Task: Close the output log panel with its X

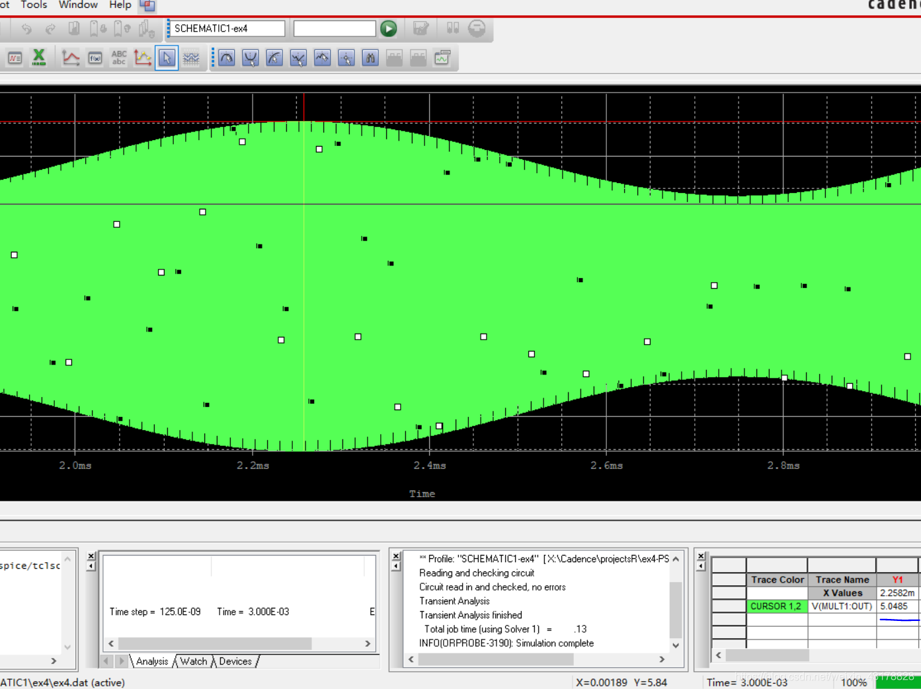Action: click(396, 556)
